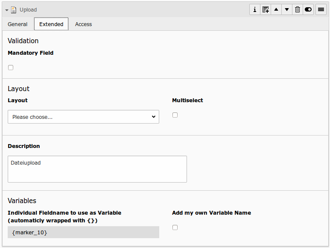Move the Upload record up
The height and width of the screenshot is (248, 330).
tap(276, 9)
